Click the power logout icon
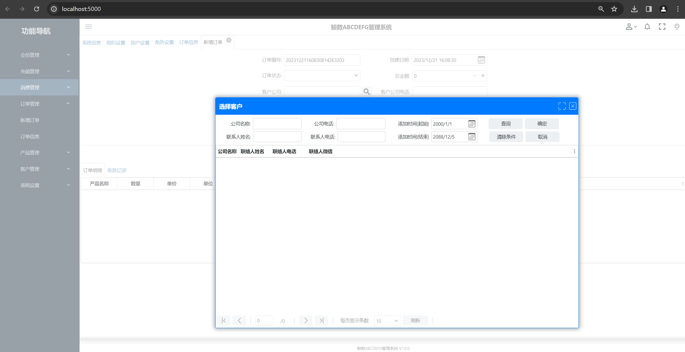The width and height of the screenshot is (685, 352). (677, 27)
